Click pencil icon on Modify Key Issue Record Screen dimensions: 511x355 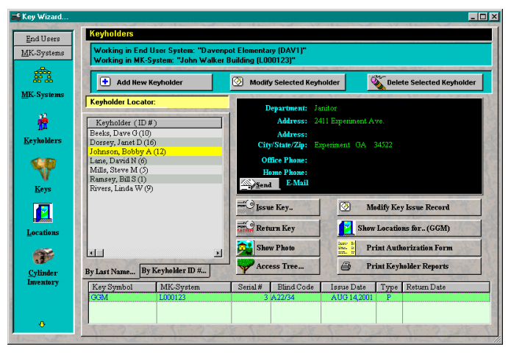click(x=345, y=207)
